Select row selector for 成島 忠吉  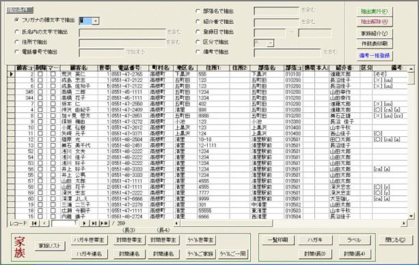11,80
